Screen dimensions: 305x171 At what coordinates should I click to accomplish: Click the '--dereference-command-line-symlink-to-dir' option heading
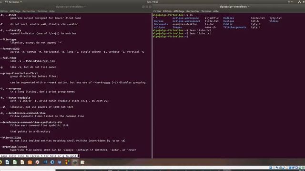31,123
